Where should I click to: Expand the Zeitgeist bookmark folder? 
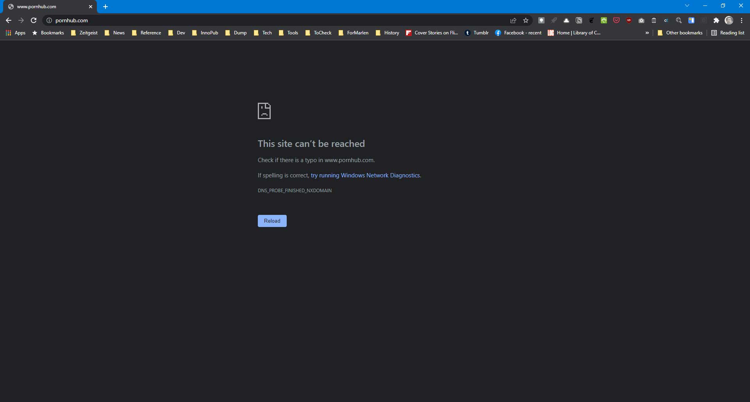(x=84, y=33)
